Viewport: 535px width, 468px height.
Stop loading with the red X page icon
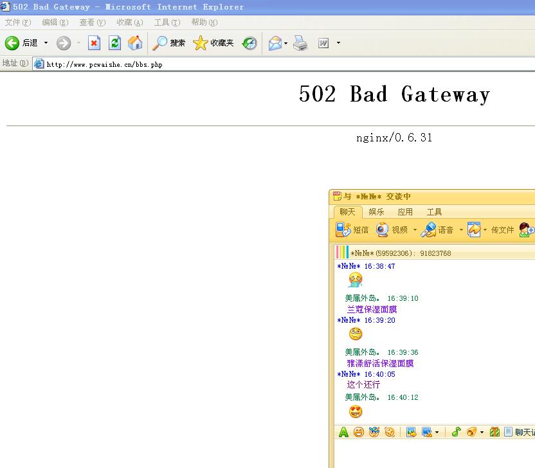point(94,43)
